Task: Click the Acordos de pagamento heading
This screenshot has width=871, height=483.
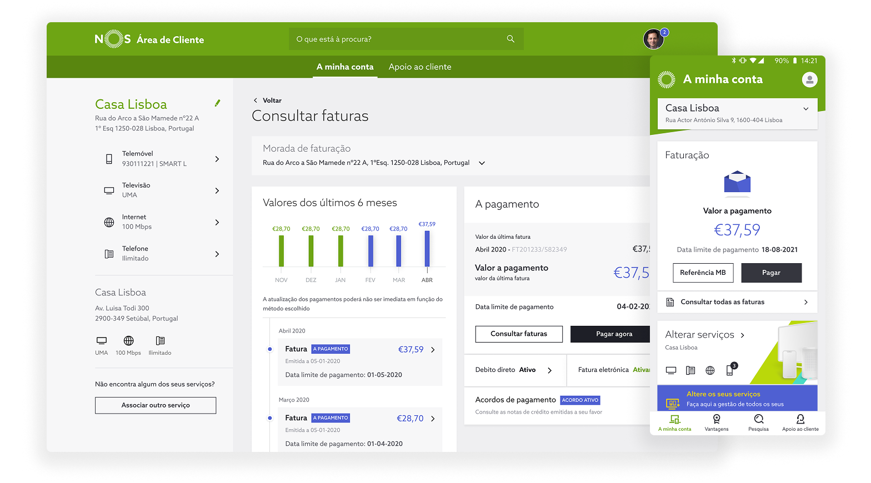Action: pyautogui.click(x=515, y=400)
